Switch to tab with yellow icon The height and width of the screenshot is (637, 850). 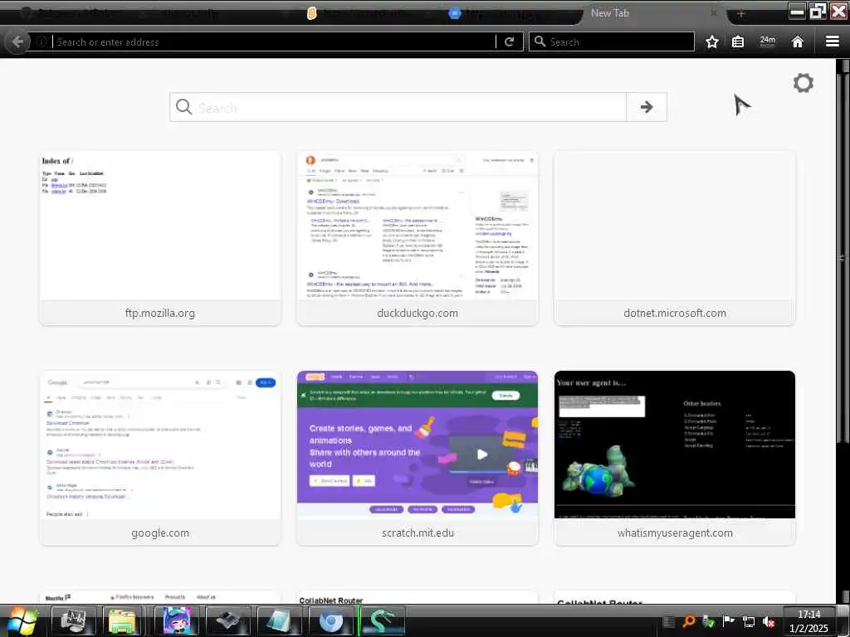(311, 13)
